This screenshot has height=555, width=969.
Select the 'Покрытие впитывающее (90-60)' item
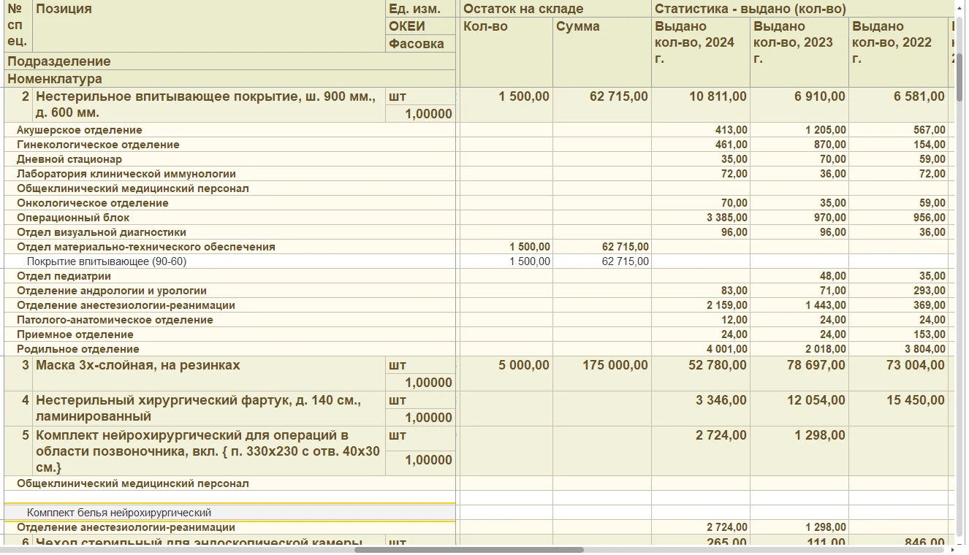pyautogui.click(x=230, y=261)
